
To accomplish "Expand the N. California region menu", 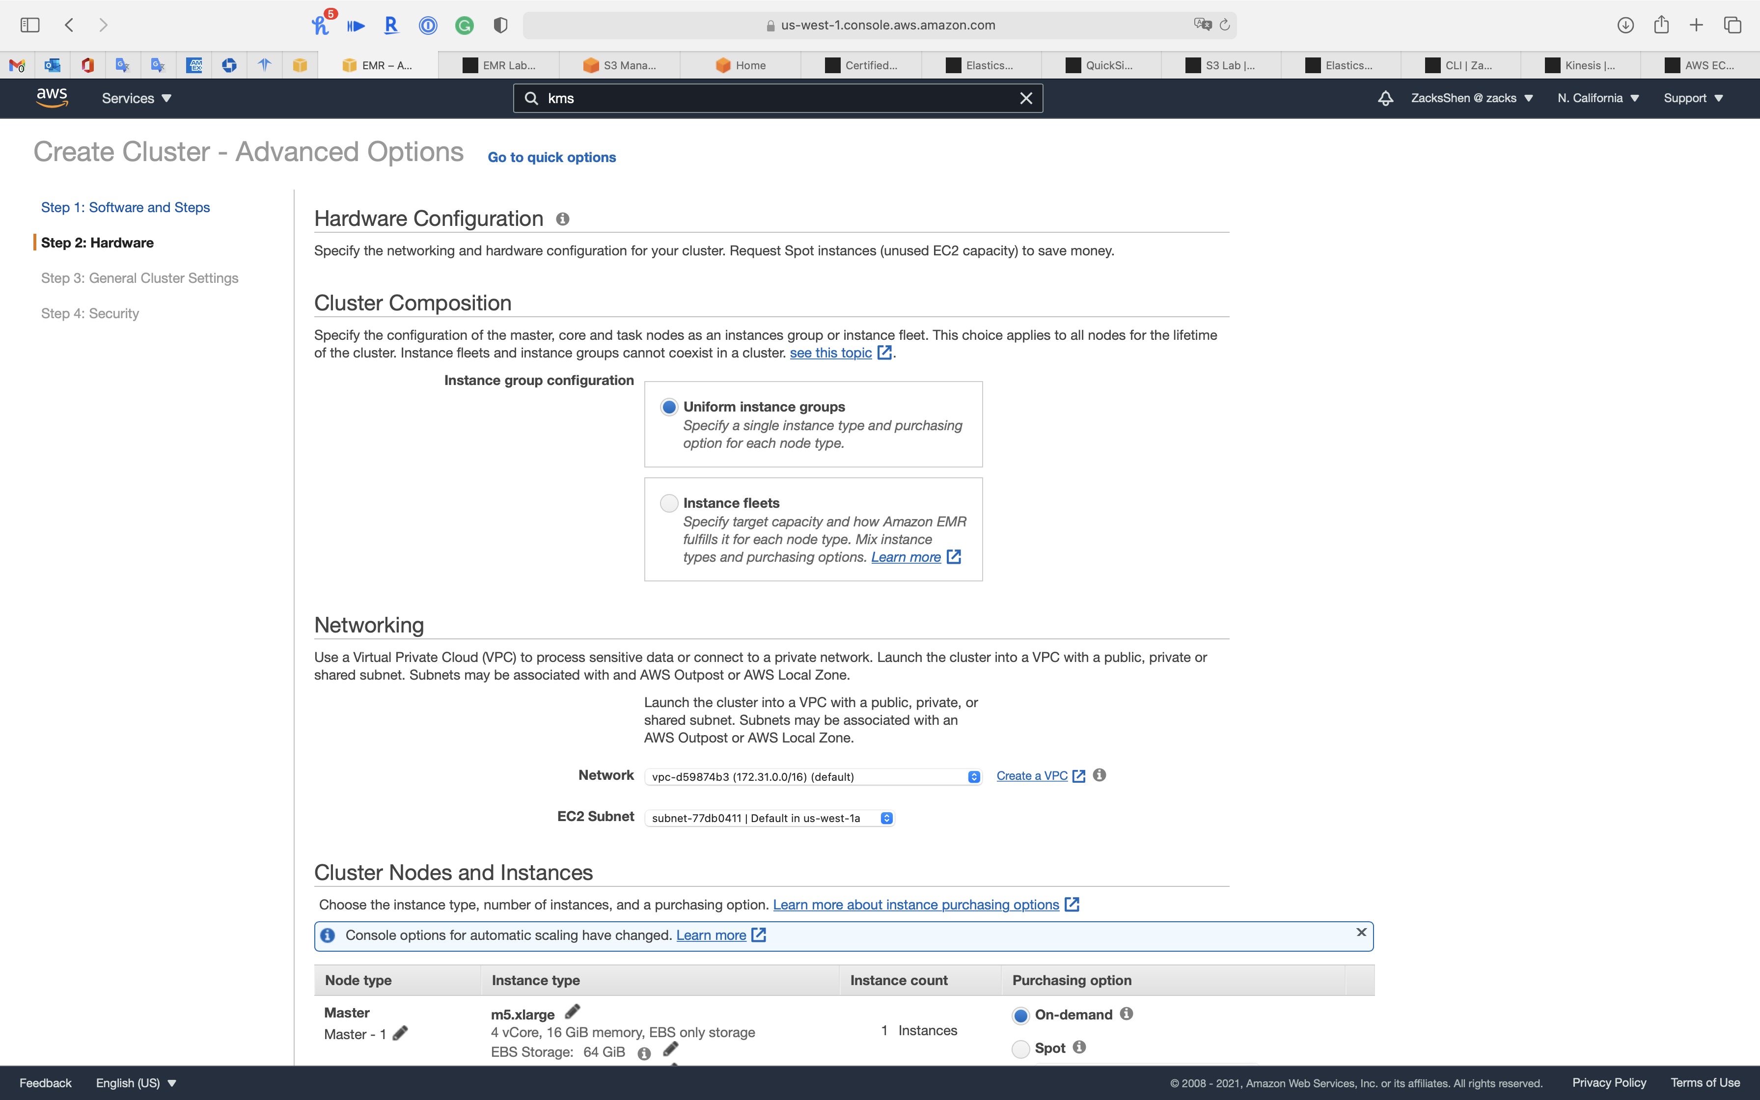I will [x=1597, y=98].
